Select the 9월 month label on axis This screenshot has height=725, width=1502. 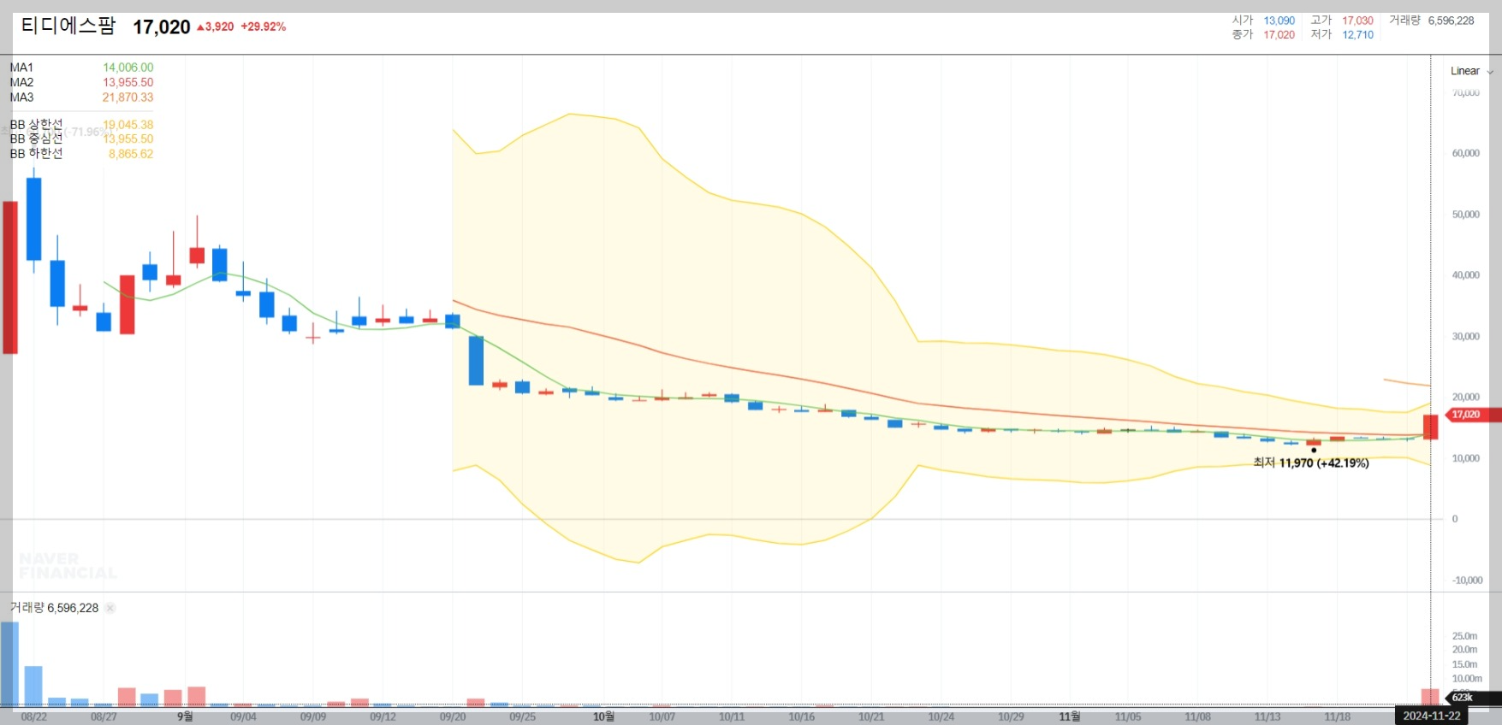pos(185,716)
